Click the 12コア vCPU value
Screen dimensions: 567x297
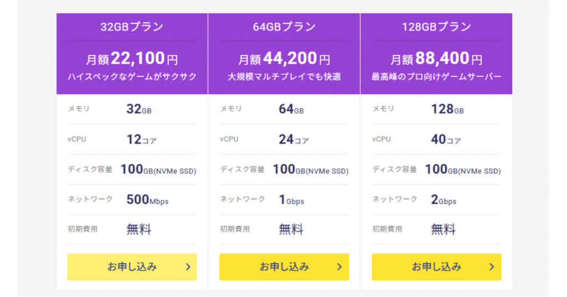[x=141, y=140]
